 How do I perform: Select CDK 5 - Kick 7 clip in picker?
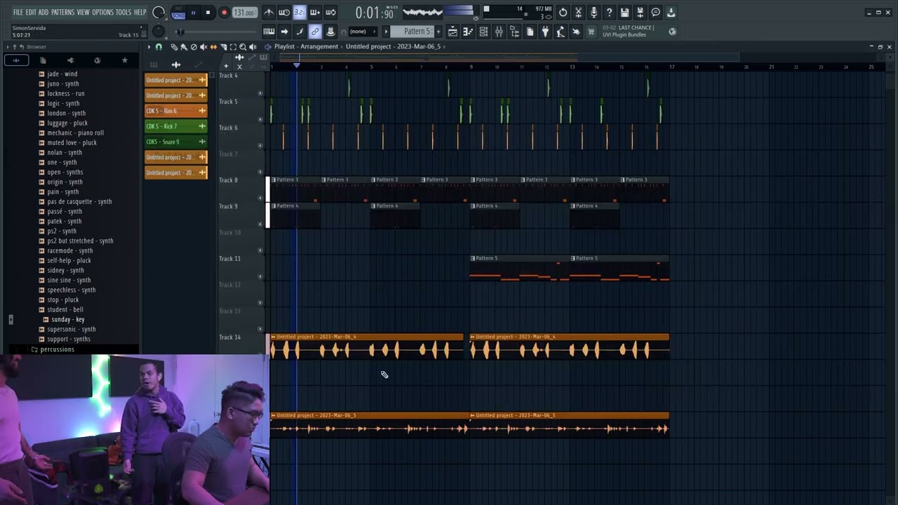click(175, 126)
